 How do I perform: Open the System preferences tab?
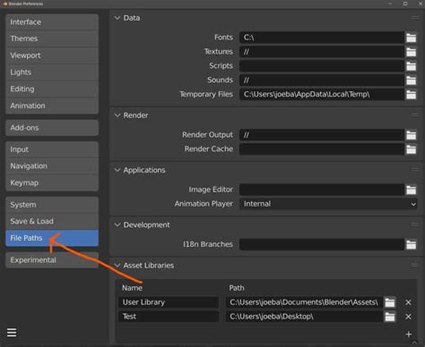52,205
